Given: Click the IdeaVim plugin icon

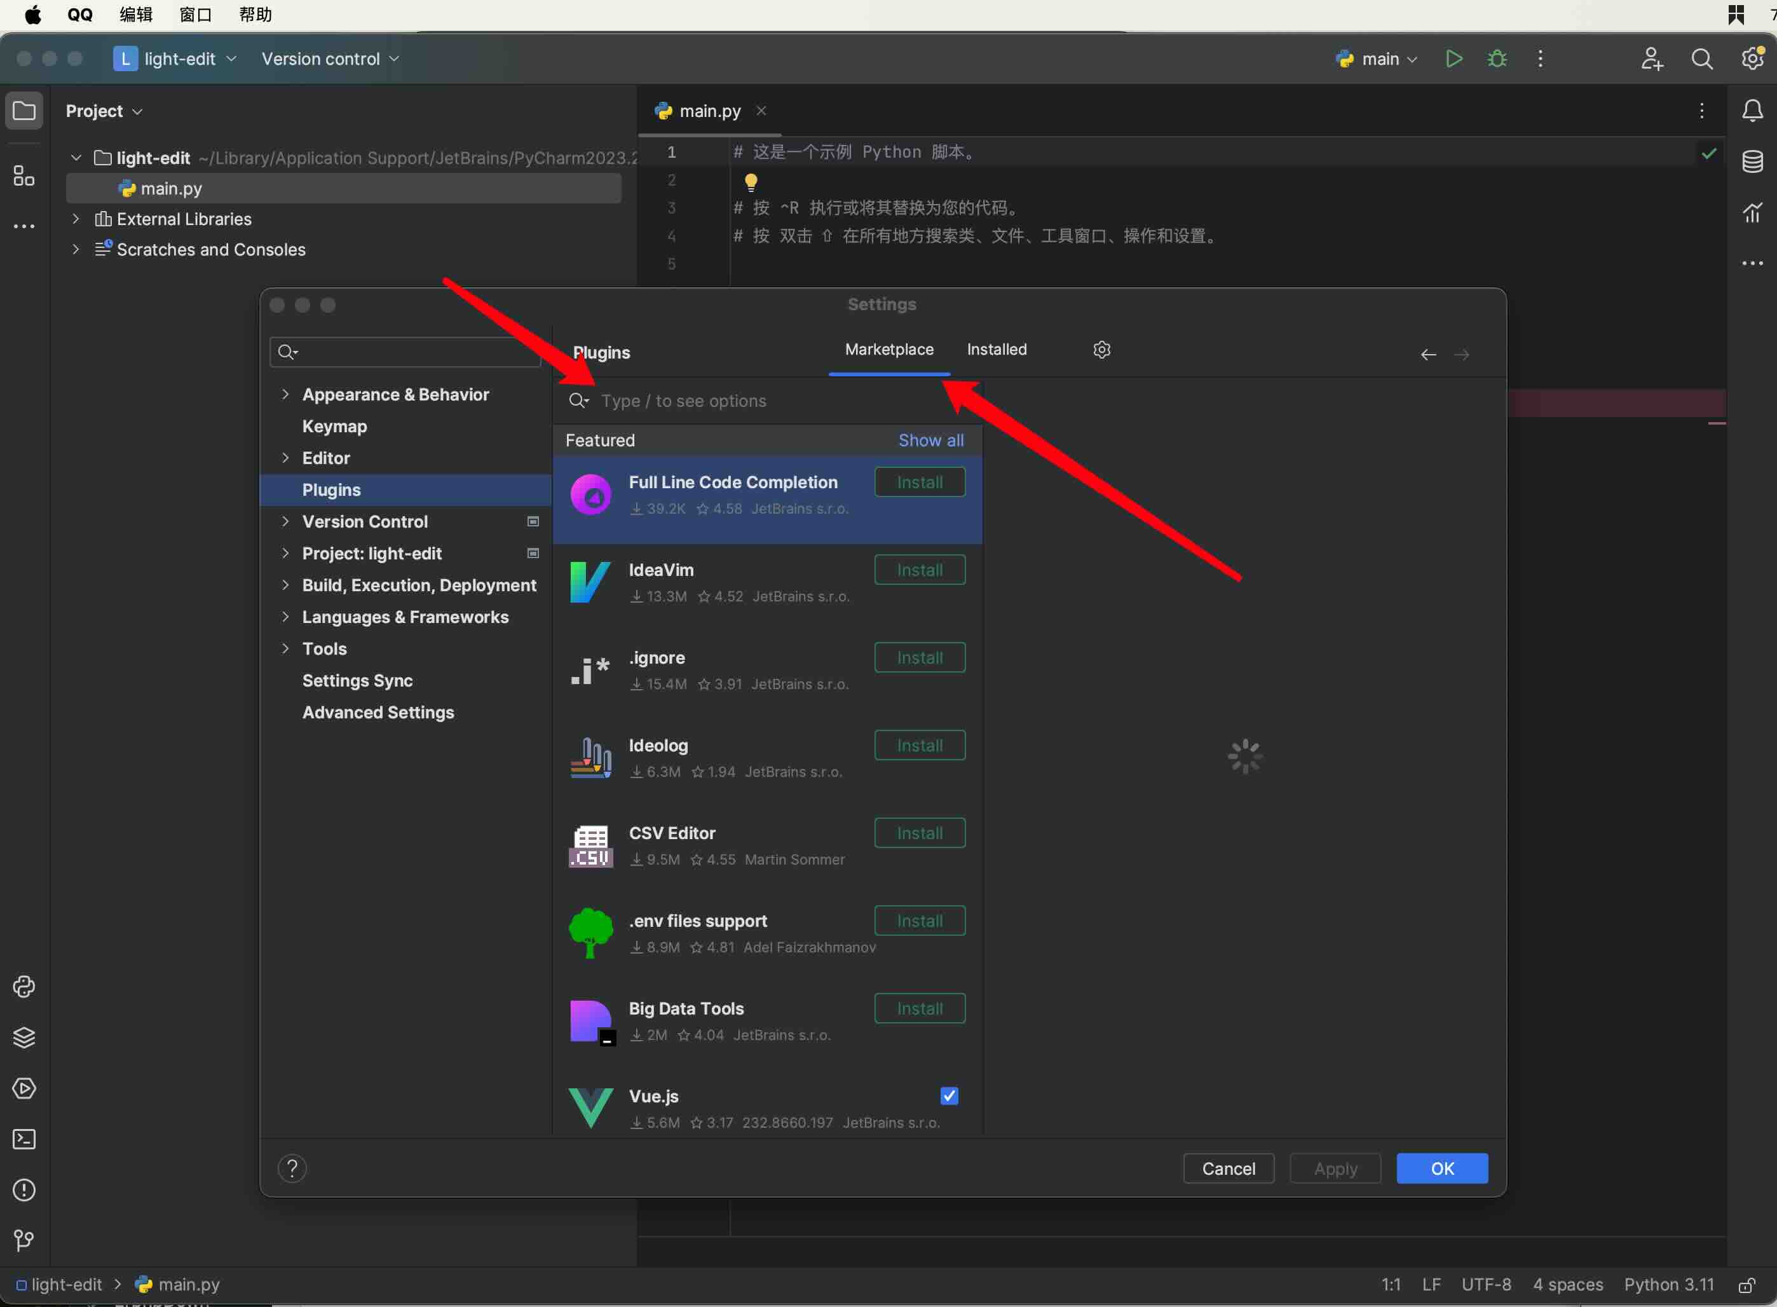Looking at the screenshot, I should (x=590, y=582).
